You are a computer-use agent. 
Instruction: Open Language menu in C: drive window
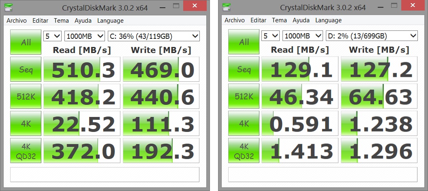pos(110,21)
